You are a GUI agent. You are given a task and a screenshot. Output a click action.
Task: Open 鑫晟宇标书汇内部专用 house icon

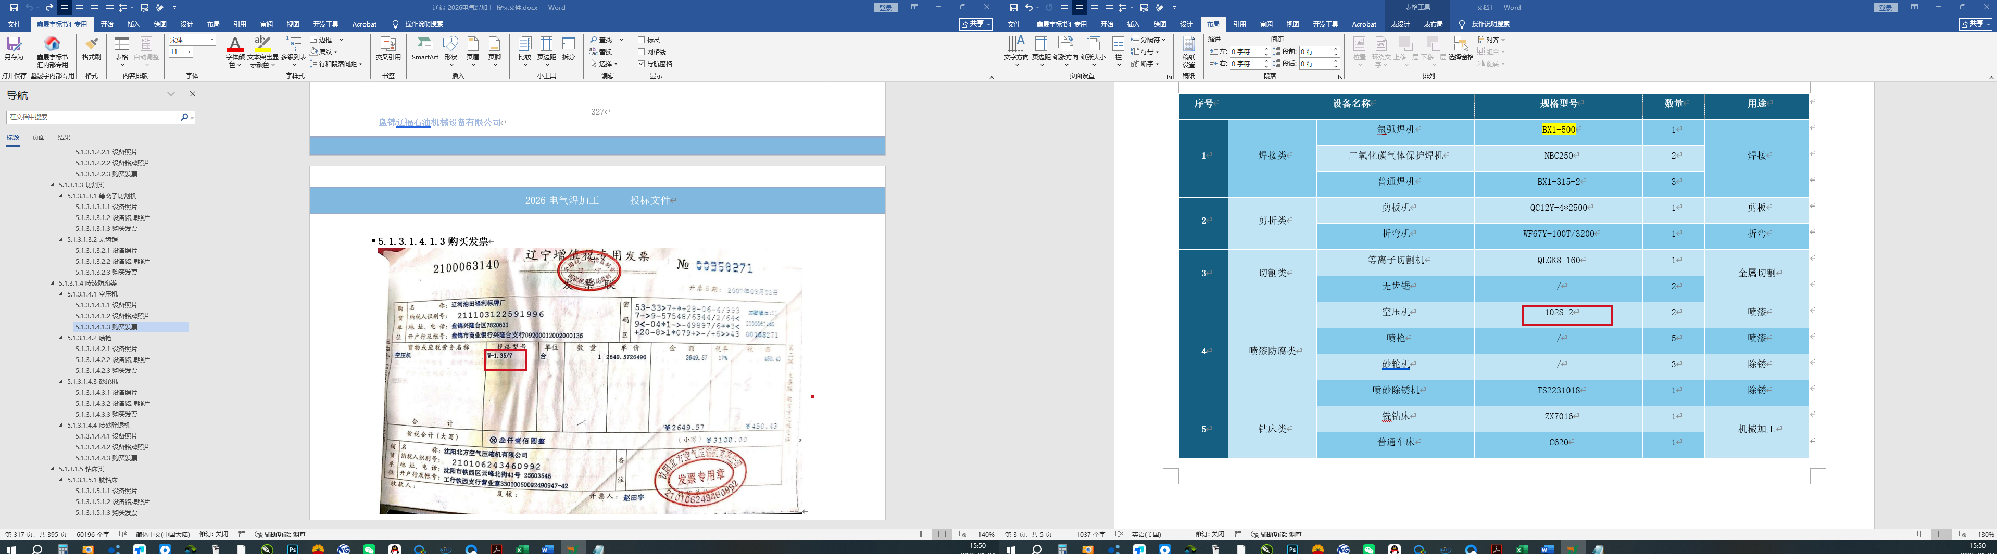pos(52,44)
